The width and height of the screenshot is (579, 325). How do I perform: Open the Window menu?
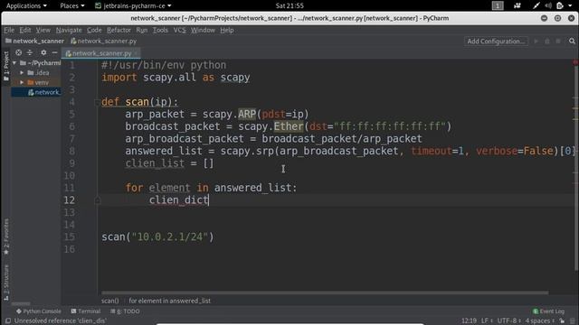203,30
